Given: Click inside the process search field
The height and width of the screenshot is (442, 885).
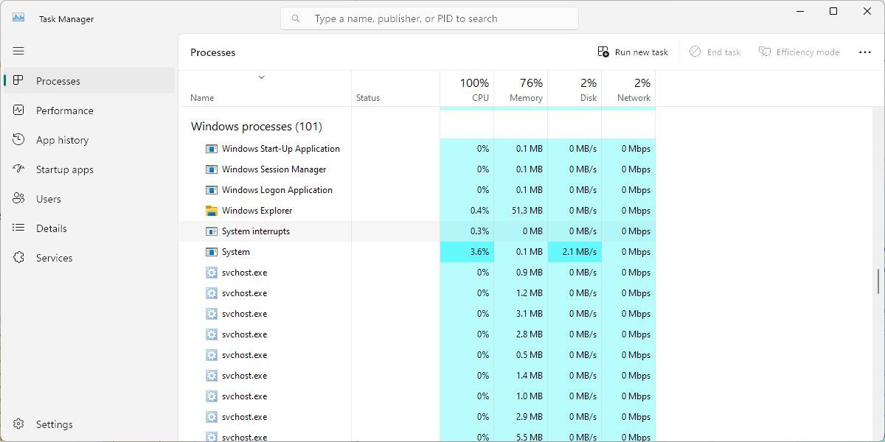Looking at the screenshot, I should [430, 18].
